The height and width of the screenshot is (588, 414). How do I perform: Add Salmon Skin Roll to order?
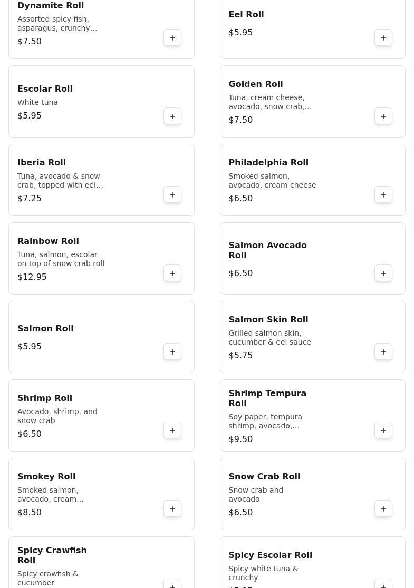383,352
